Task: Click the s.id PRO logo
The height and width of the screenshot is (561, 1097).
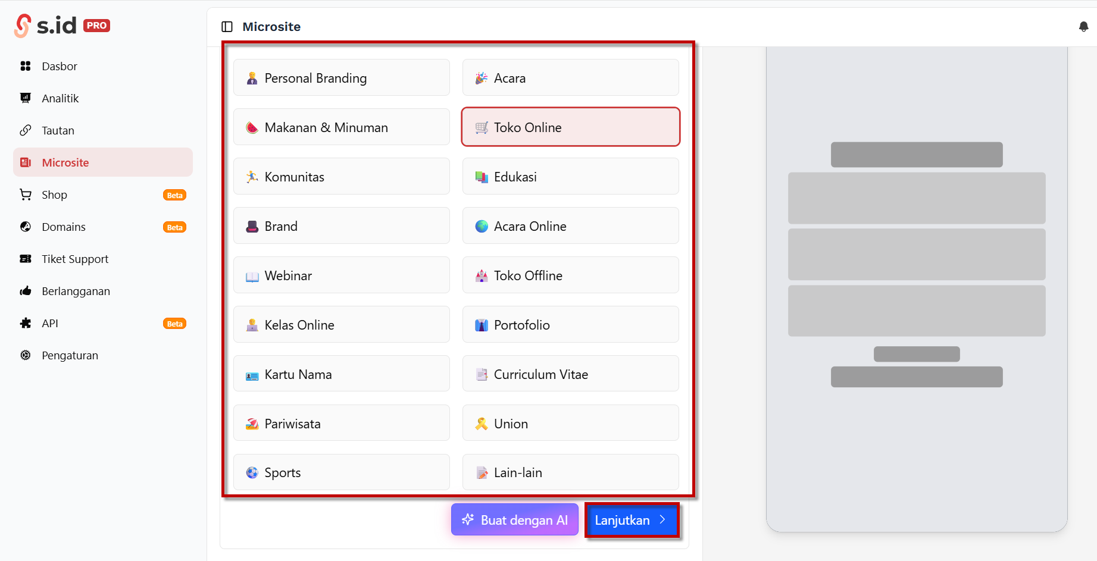Action: click(62, 26)
